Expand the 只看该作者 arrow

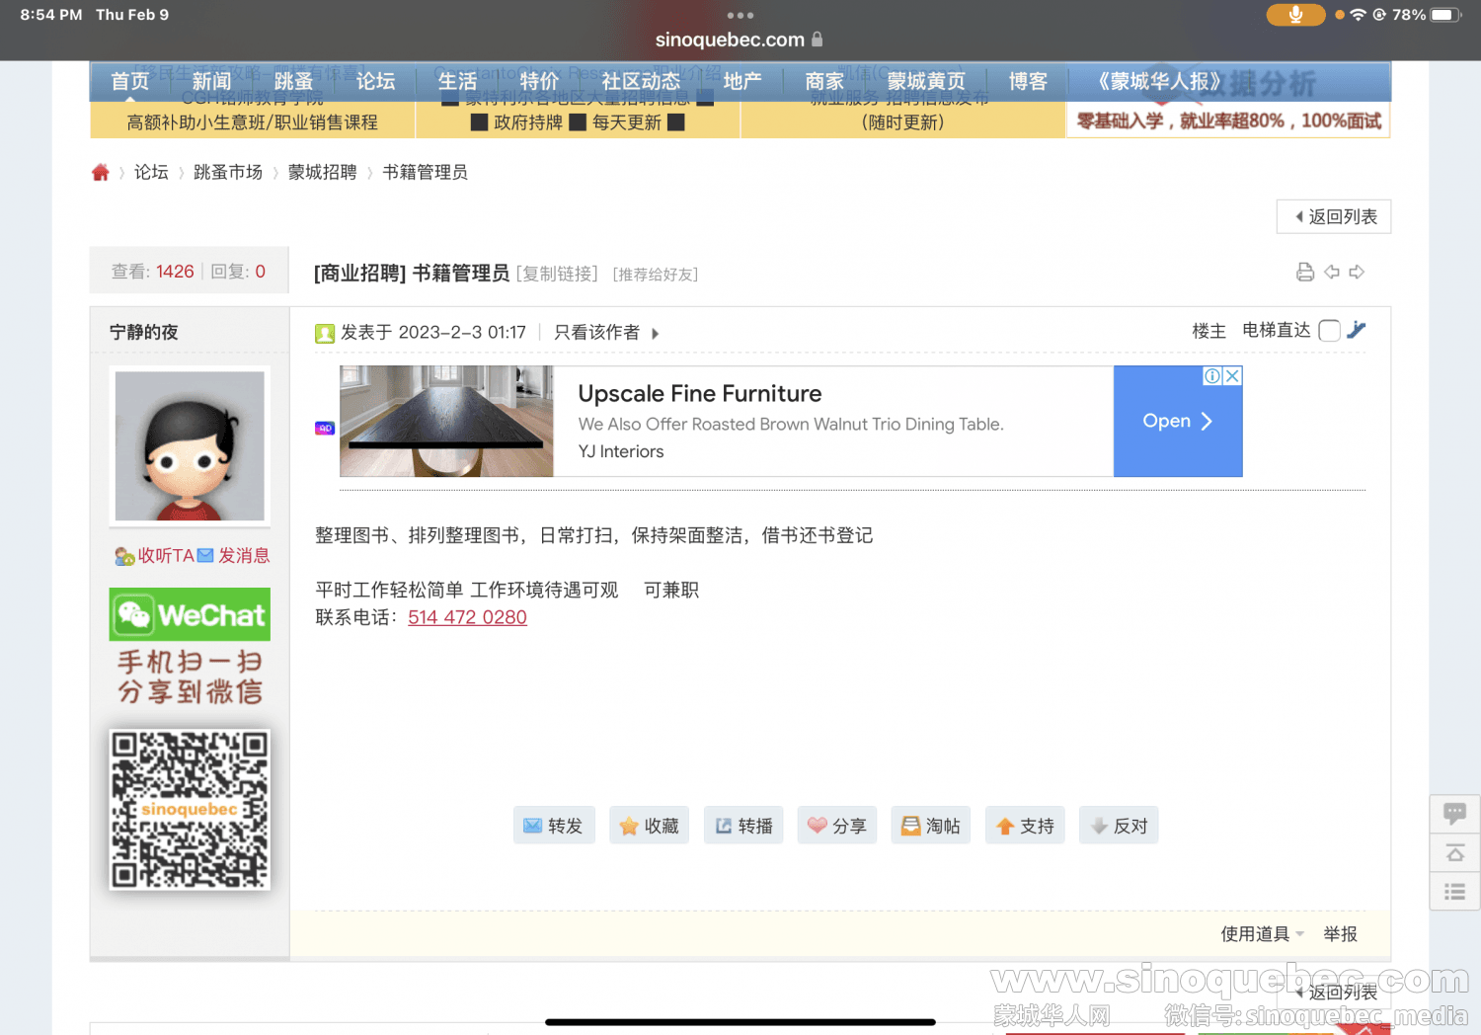pos(655,334)
